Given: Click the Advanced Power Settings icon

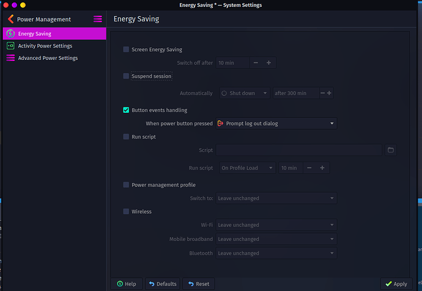Looking at the screenshot, I should (x=10, y=58).
